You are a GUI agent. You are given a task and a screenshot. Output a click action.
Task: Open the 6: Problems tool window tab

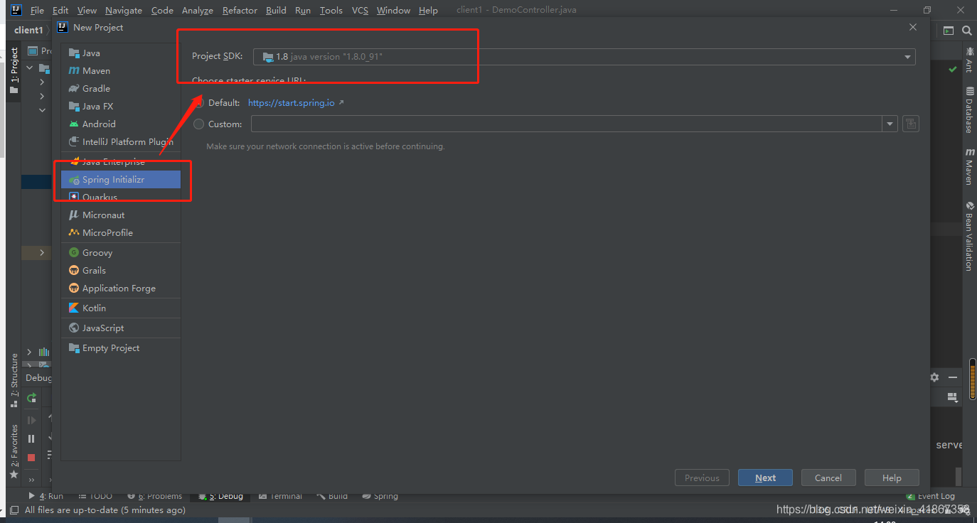coord(154,496)
